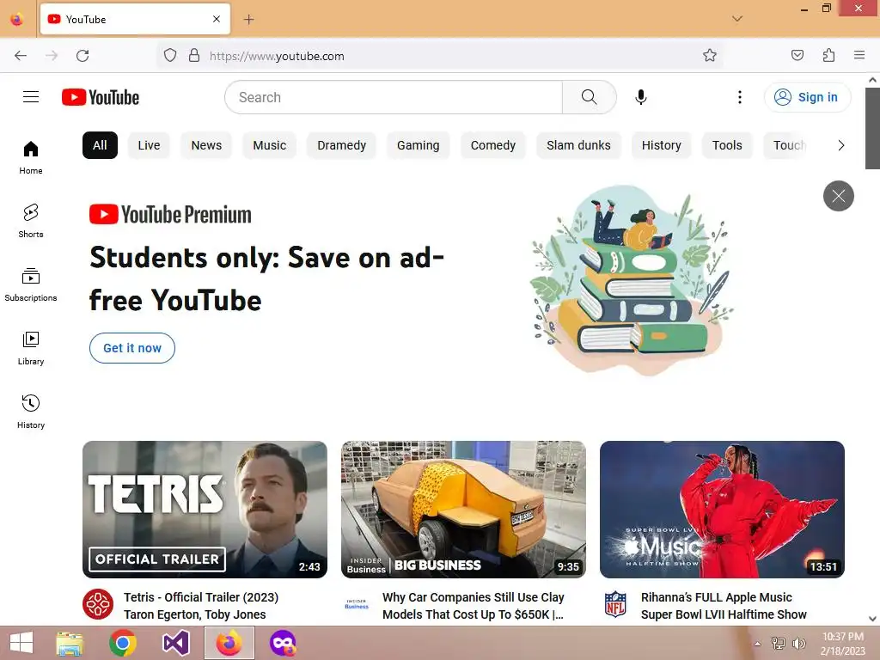Open the Extensions puzzle icon
The width and height of the screenshot is (880, 660).
[x=828, y=56]
